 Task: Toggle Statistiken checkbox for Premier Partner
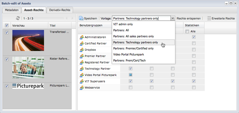tap(194, 56)
